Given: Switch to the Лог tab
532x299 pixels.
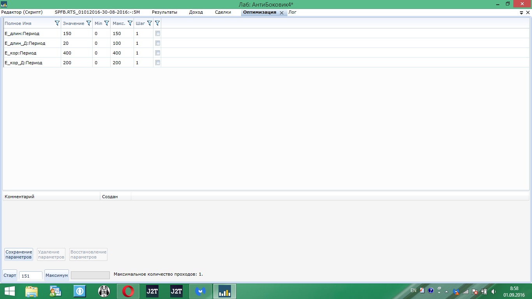Looking at the screenshot, I should pyautogui.click(x=292, y=12).
